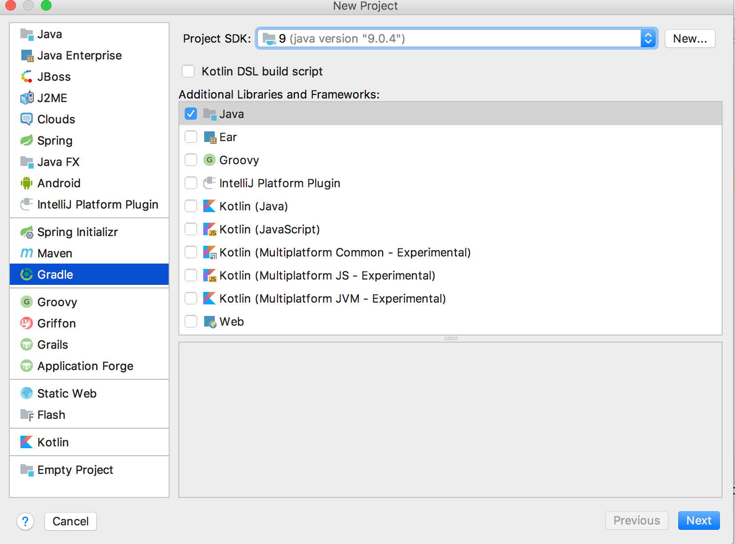Click Kotlin (JavaScript) framework icon
Image resolution: width=735 pixels, height=544 pixels.
pos(209,229)
